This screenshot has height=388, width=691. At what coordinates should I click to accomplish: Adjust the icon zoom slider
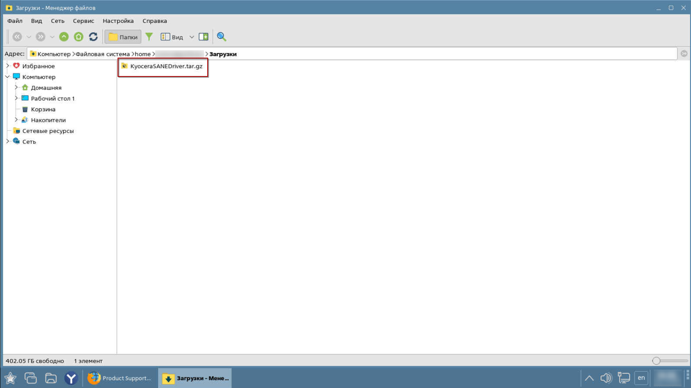656,361
